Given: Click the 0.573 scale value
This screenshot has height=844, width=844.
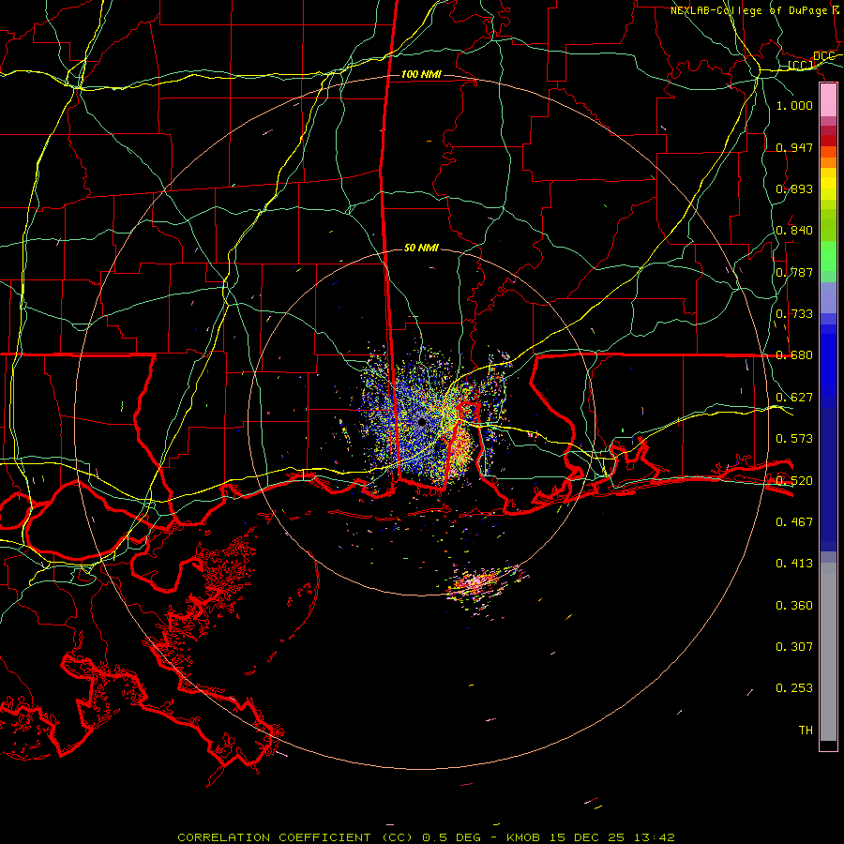Looking at the screenshot, I should [794, 438].
